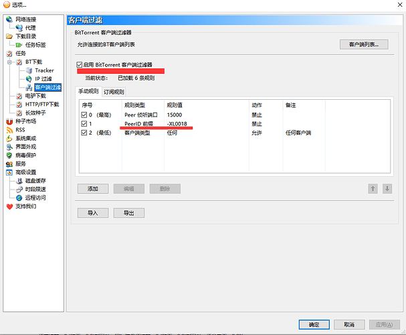Image resolution: width=406 pixels, height=335 pixels.
Task: Select 任何客户端 remark cell
Action: click(x=298, y=133)
